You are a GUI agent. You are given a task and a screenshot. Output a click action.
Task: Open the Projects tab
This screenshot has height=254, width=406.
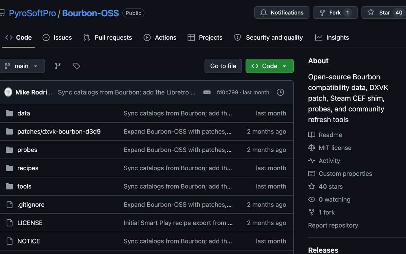click(x=205, y=38)
